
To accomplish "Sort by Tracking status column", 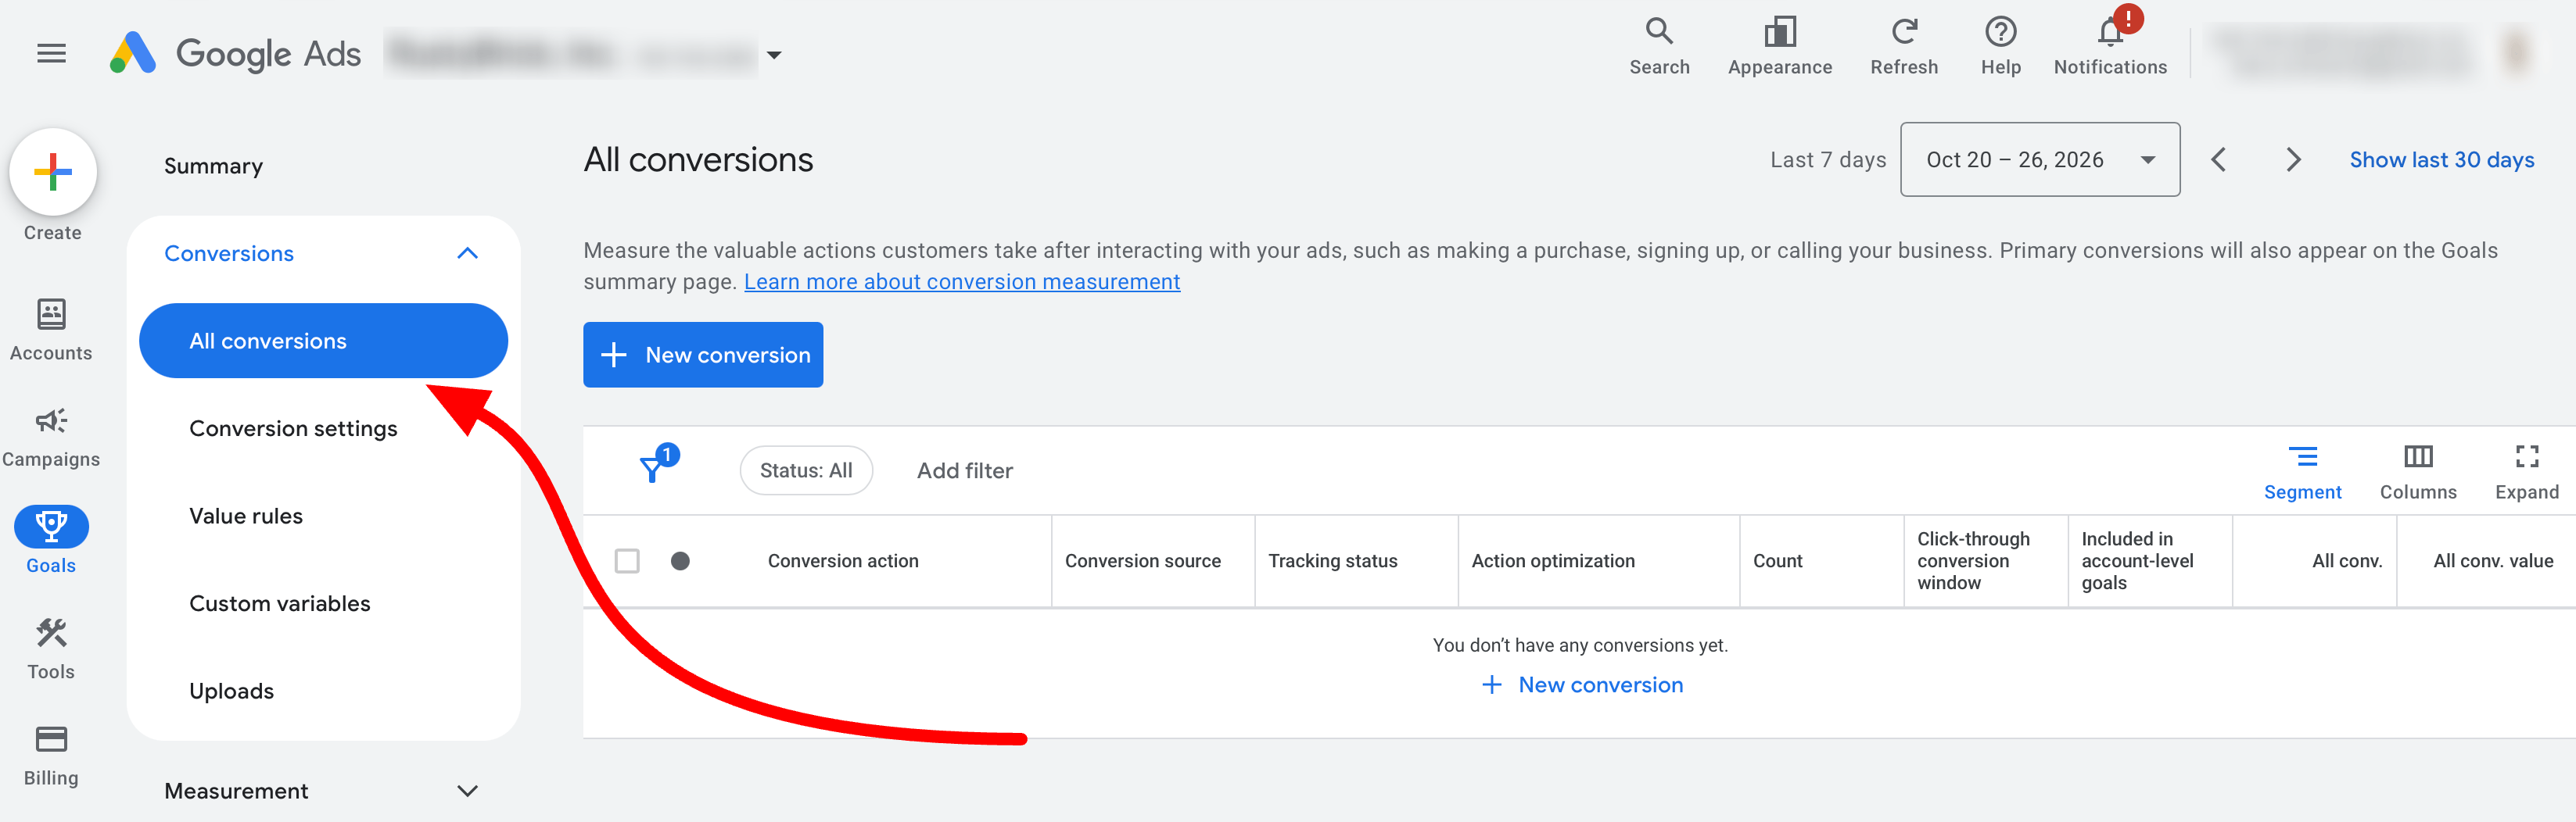I will [x=1333, y=561].
